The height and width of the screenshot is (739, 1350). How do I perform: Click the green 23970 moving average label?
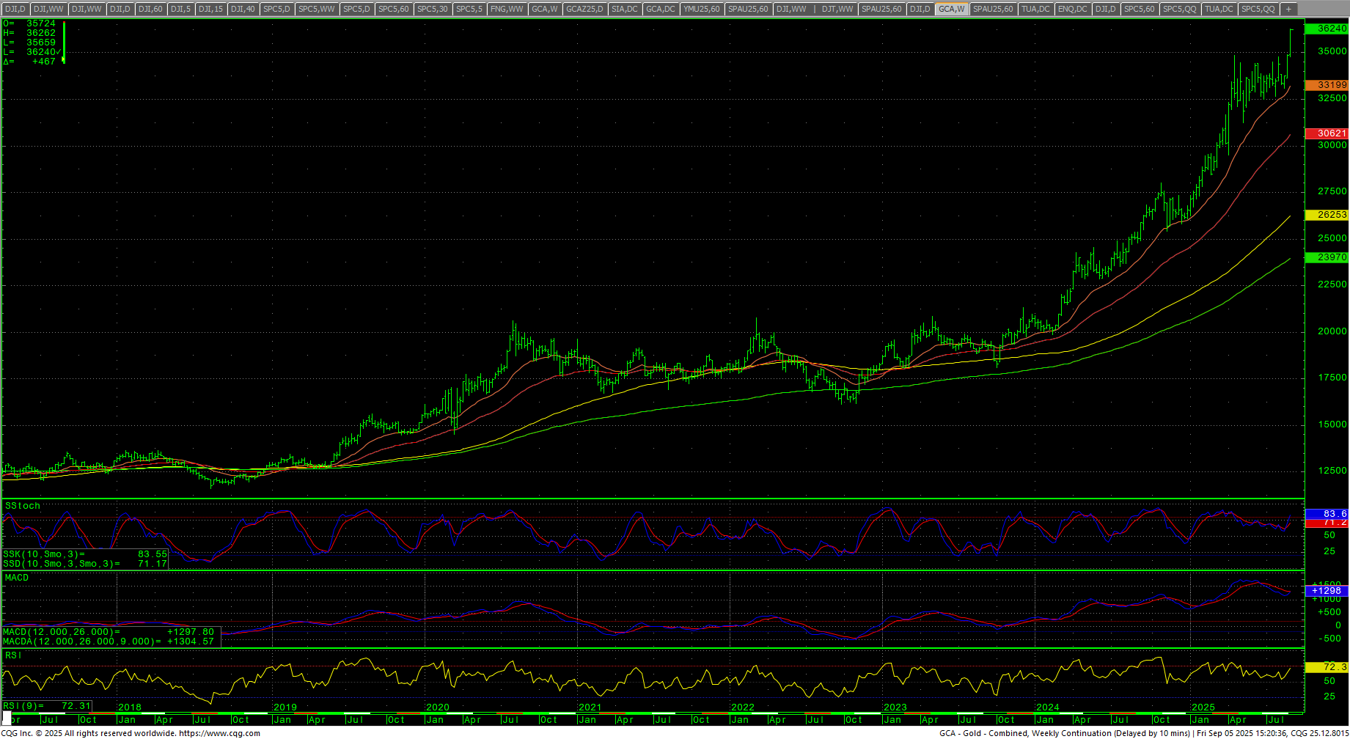coord(1327,257)
